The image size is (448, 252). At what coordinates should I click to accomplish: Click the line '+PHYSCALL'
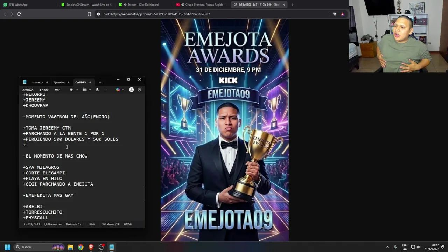coord(36,218)
